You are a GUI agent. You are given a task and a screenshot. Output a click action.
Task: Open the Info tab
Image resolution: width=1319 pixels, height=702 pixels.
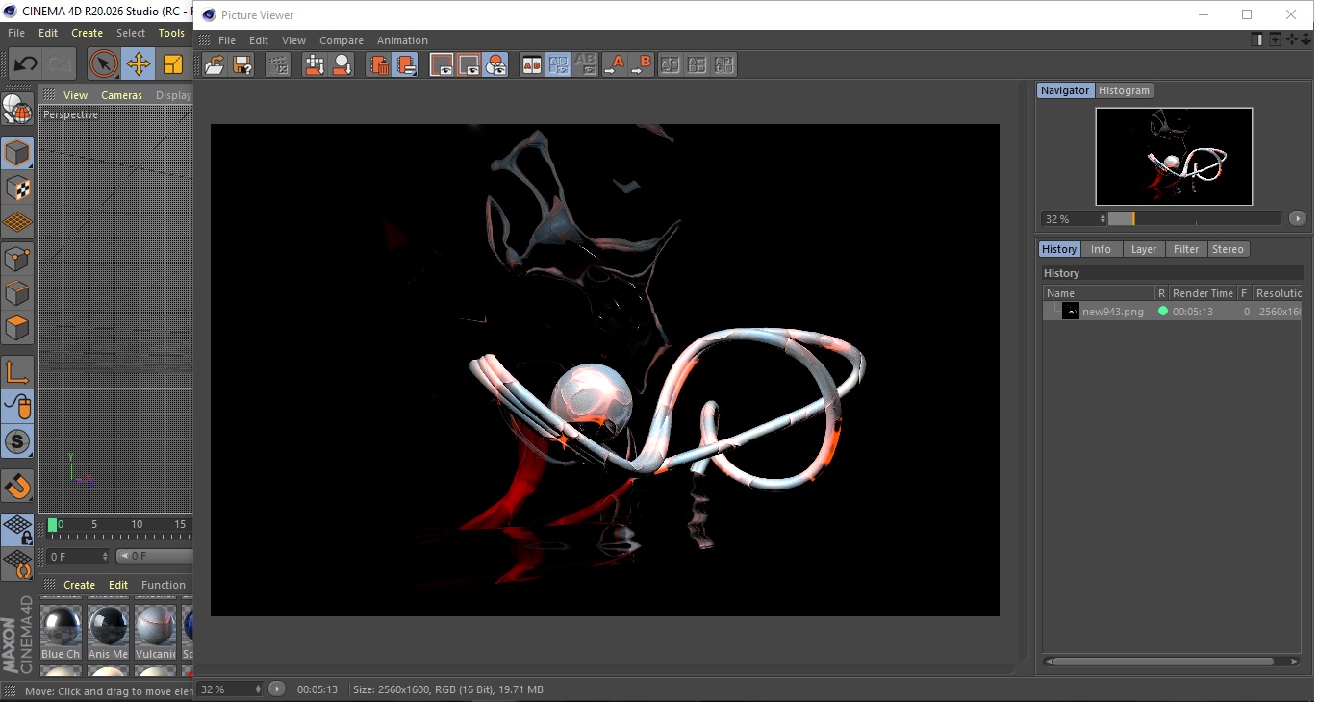click(x=1101, y=249)
